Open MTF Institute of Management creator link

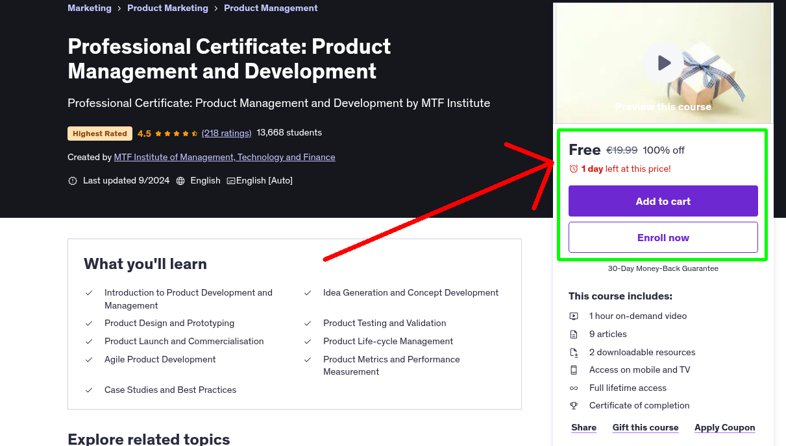(225, 158)
